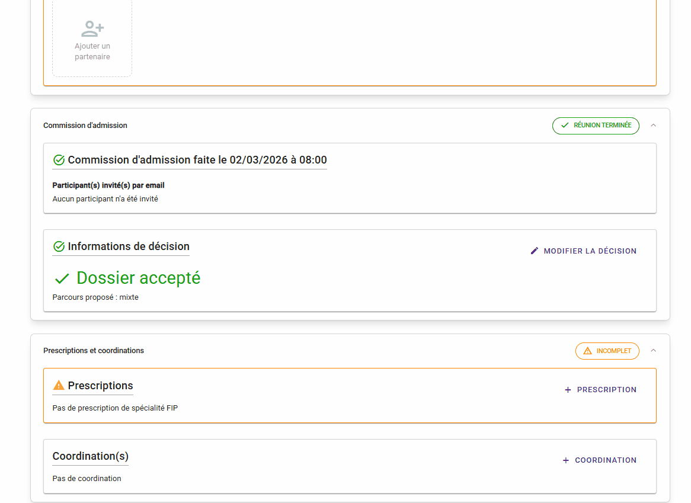
Task: Collapse the Commission d'admission section
Action: point(653,126)
